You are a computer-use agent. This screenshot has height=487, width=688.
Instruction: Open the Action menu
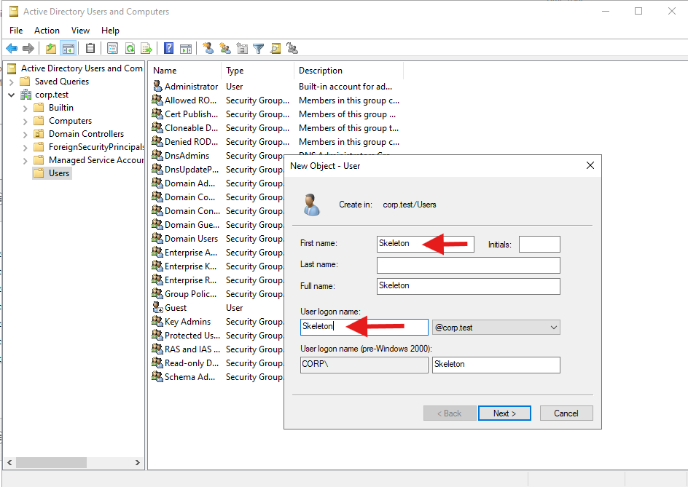(x=47, y=31)
